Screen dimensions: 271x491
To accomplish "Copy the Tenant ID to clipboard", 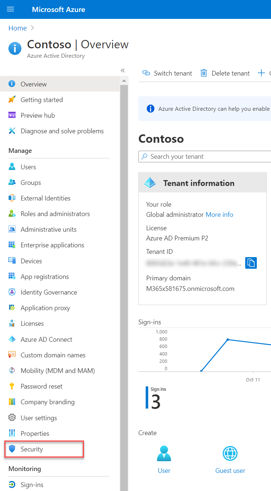I will (251, 263).
